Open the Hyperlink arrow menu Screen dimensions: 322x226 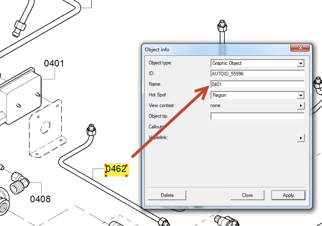(x=301, y=138)
